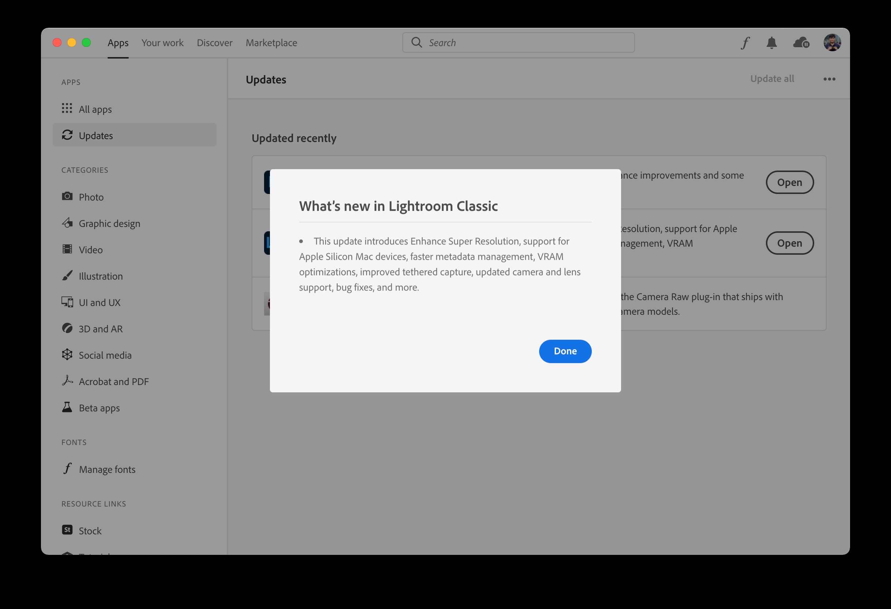This screenshot has height=609, width=891.
Task: Click the Photo camera icon in sidebar
Action: point(67,197)
